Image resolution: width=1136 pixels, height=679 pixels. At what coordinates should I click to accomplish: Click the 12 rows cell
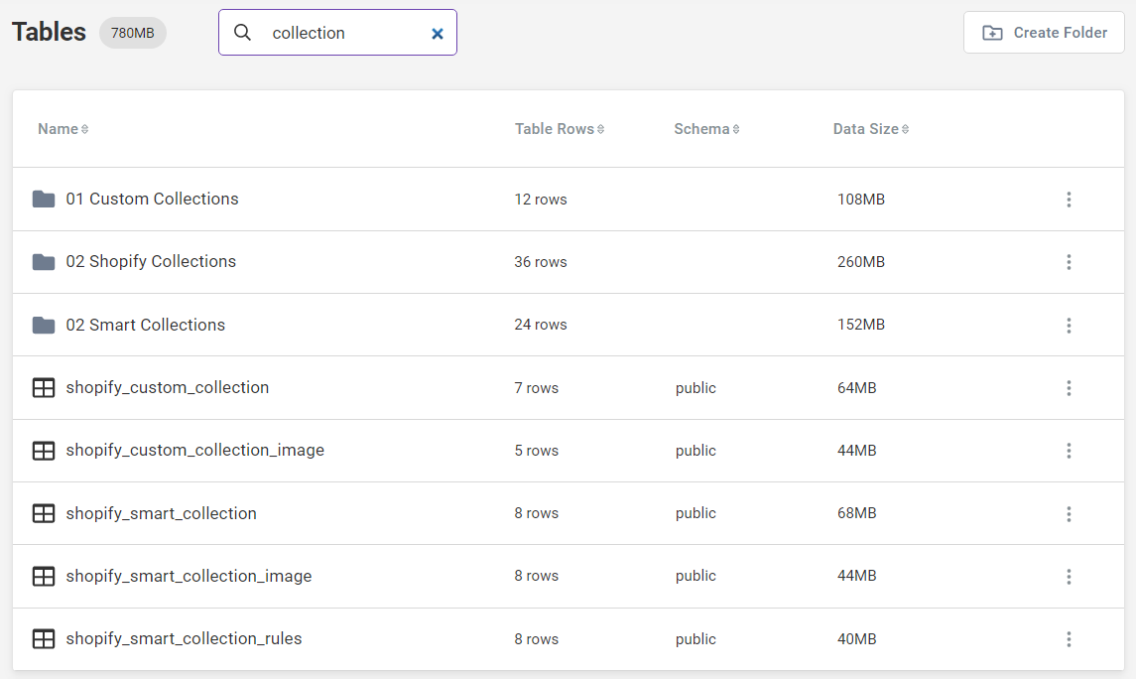(541, 200)
